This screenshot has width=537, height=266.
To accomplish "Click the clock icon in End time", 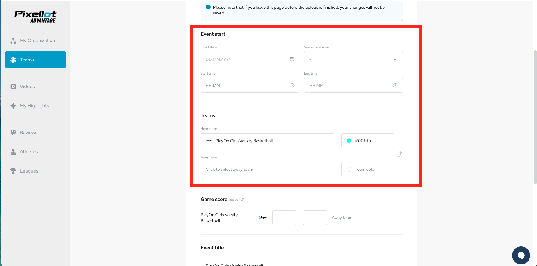I will 395,85.
